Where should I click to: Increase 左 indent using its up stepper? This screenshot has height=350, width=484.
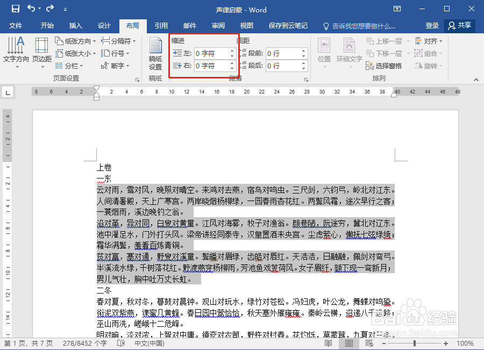(232, 50)
